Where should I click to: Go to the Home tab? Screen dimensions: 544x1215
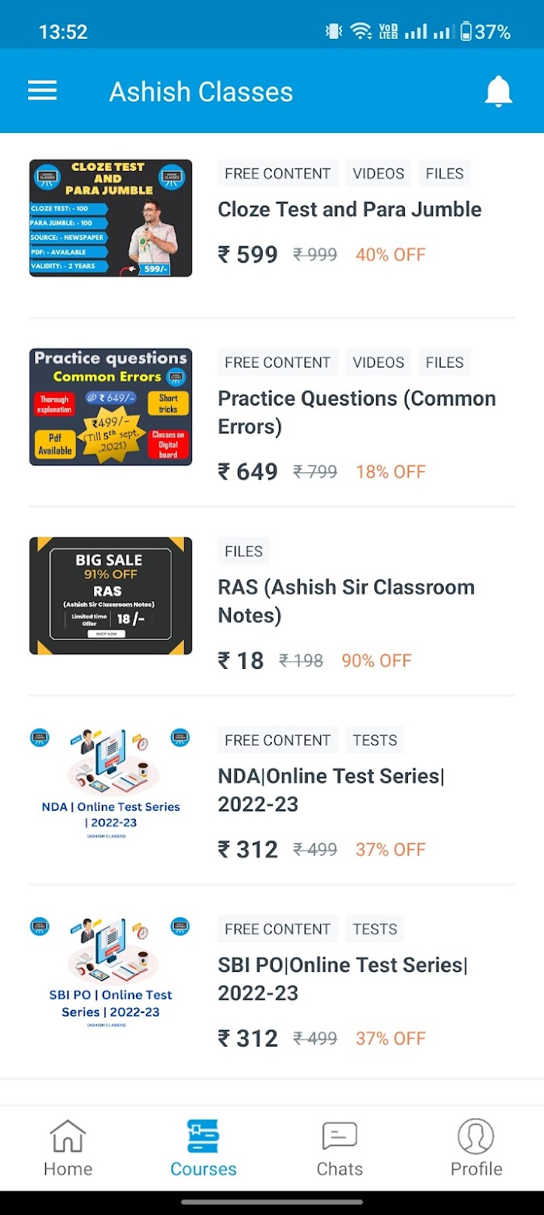(x=68, y=1148)
